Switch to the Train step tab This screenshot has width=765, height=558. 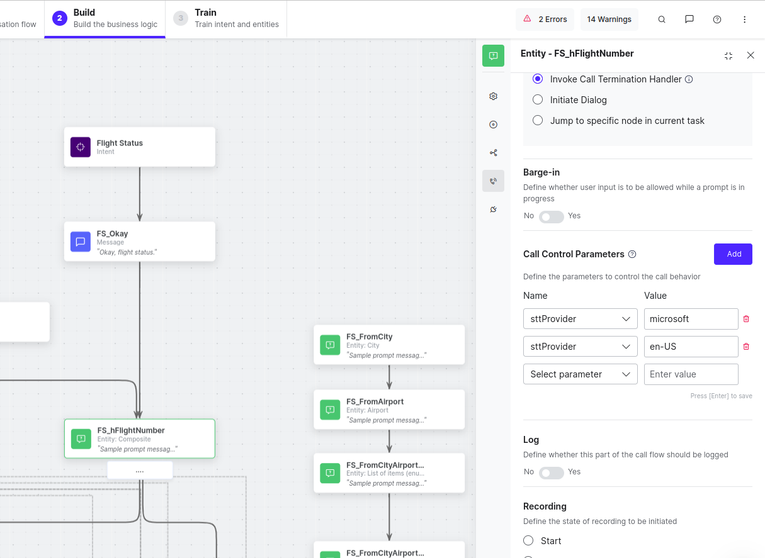(225, 19)
